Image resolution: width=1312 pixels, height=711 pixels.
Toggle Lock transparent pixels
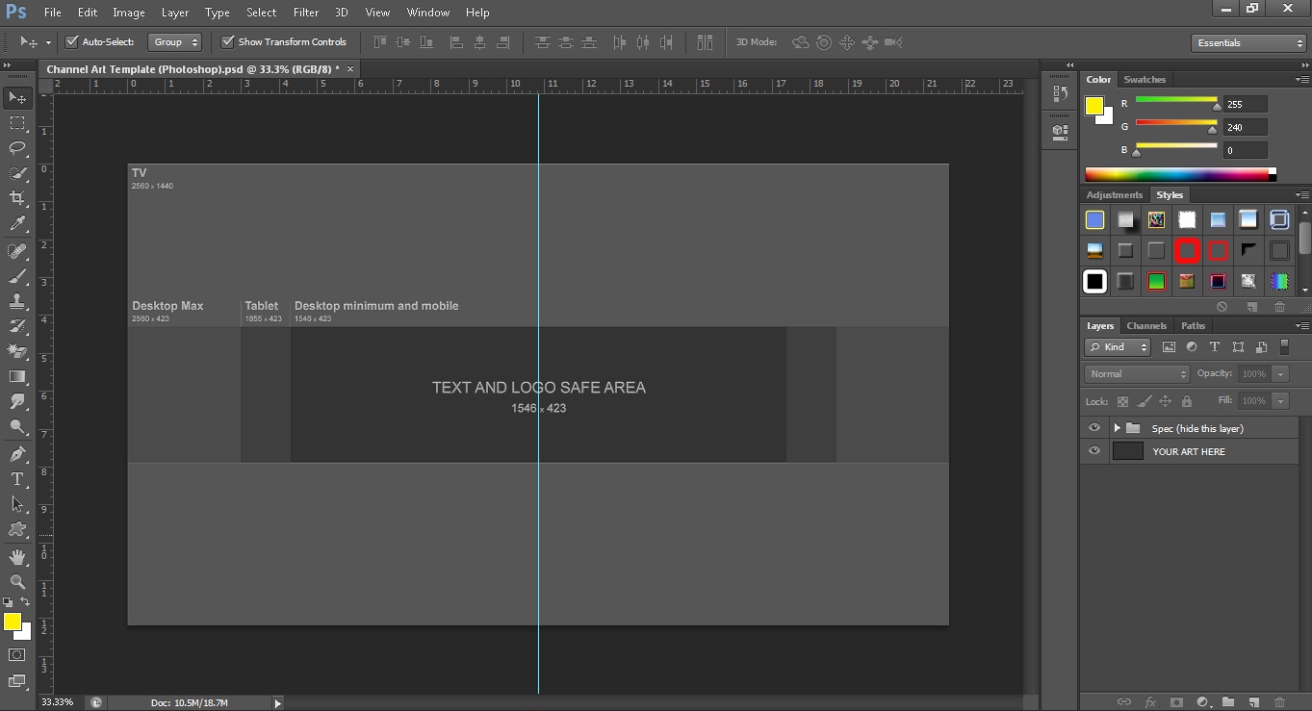(1122, 401)
